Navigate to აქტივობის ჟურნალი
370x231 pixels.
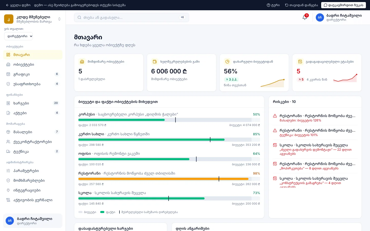point(33,200)
